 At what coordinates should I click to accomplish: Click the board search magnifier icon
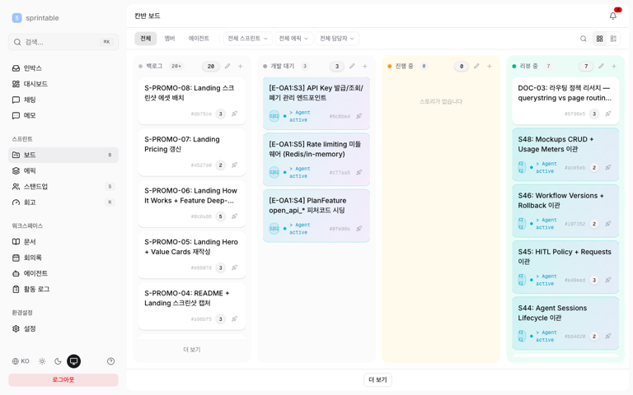[583, 39]
